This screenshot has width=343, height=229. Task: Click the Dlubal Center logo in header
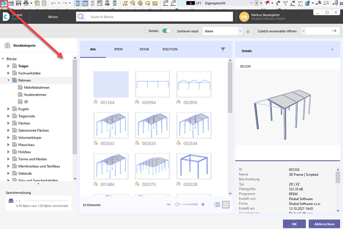tap(6, 17)
